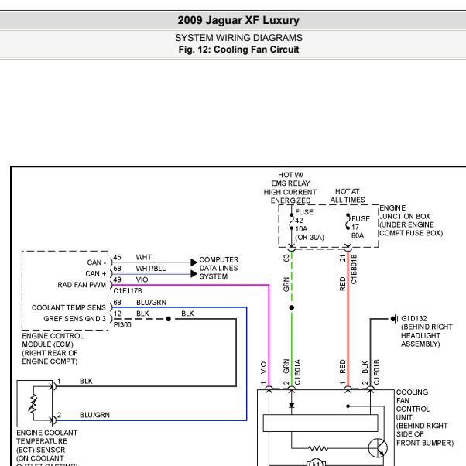Click the "HOT AT ALL TIMES" label

[348, 196]
